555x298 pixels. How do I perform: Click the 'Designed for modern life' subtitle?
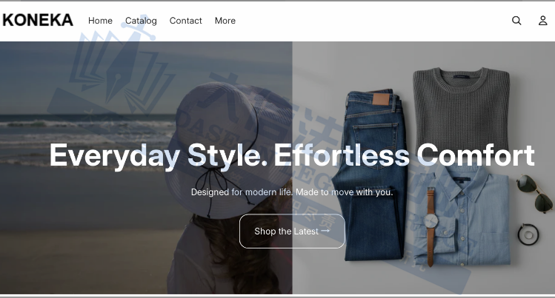(x=292, y=192)
